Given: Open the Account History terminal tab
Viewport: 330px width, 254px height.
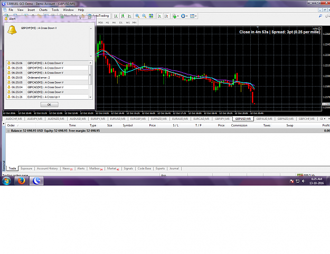Looking at the screenshot, I should pyautogui.click(x=47, y=168).
